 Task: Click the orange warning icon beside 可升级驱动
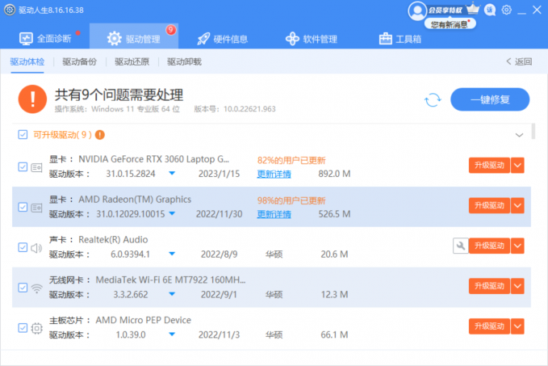pos(100,134)
